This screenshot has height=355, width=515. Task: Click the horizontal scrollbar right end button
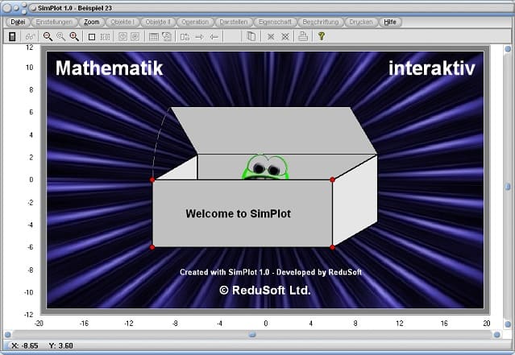click(x=497, y=335)
